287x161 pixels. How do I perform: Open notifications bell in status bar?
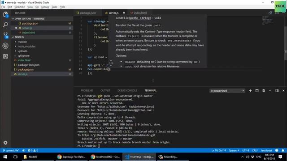[x=283, y=150]
